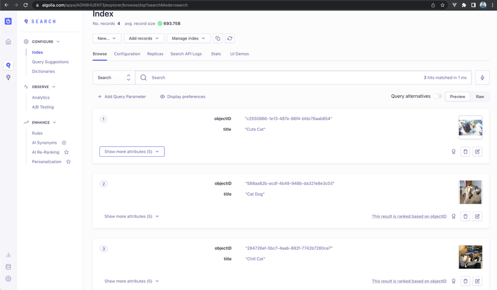Show more attributes for Chill Cat record
The height and width of the screenshot is (290, 497).
132,281
